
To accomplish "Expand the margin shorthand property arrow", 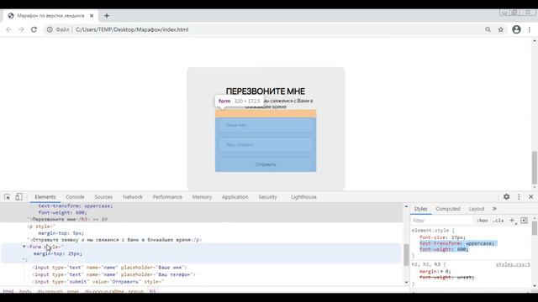I will tap(442, 271).
